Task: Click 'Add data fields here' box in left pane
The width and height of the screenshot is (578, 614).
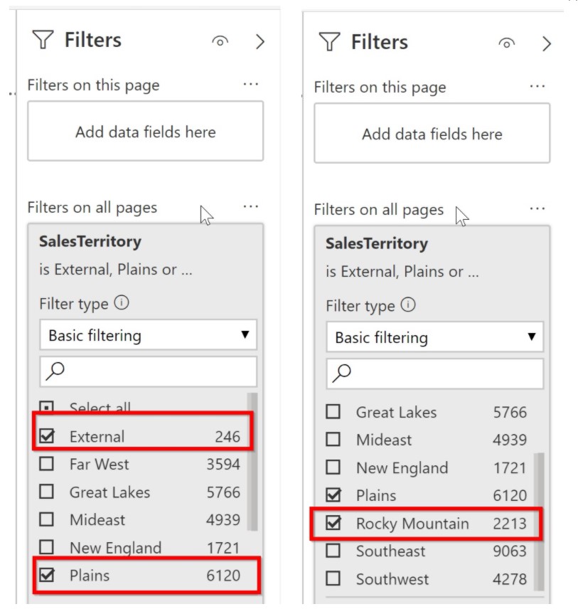Action: 146,131
